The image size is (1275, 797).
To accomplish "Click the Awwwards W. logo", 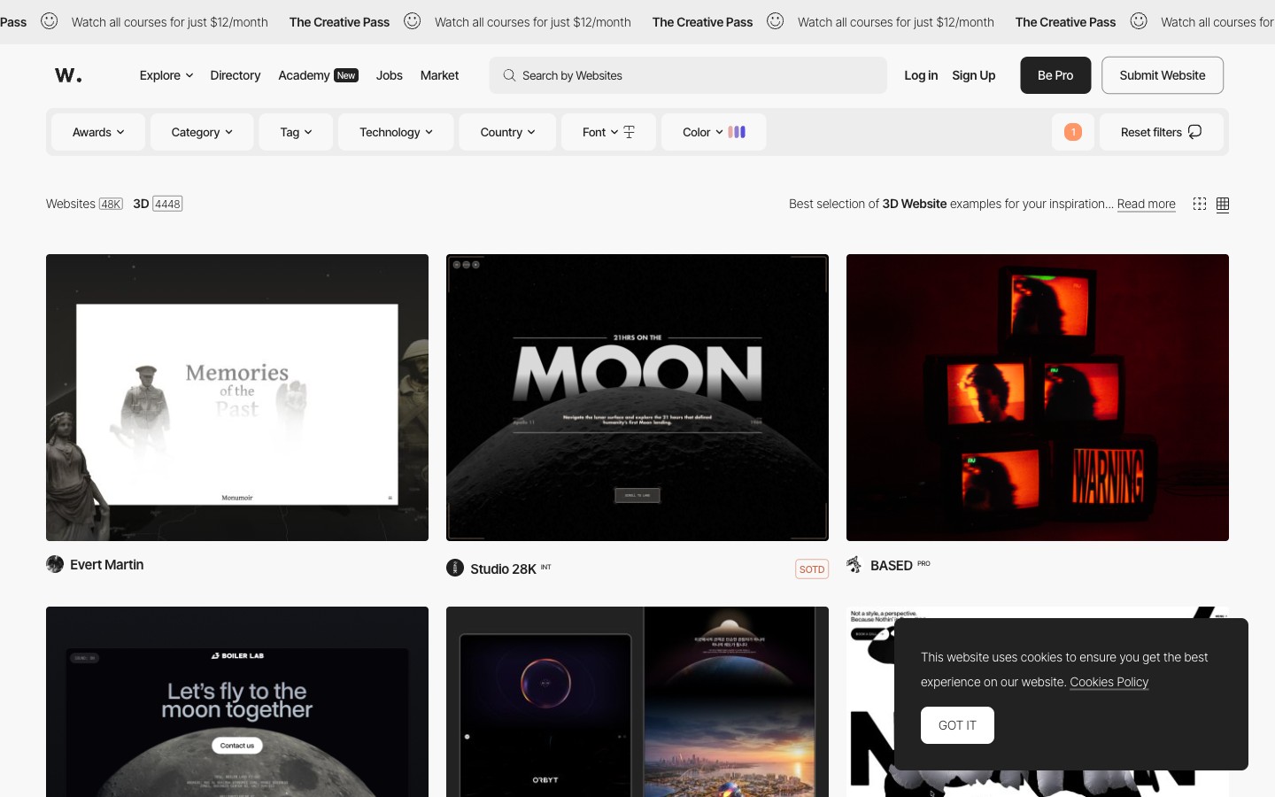I will point(68,75).
